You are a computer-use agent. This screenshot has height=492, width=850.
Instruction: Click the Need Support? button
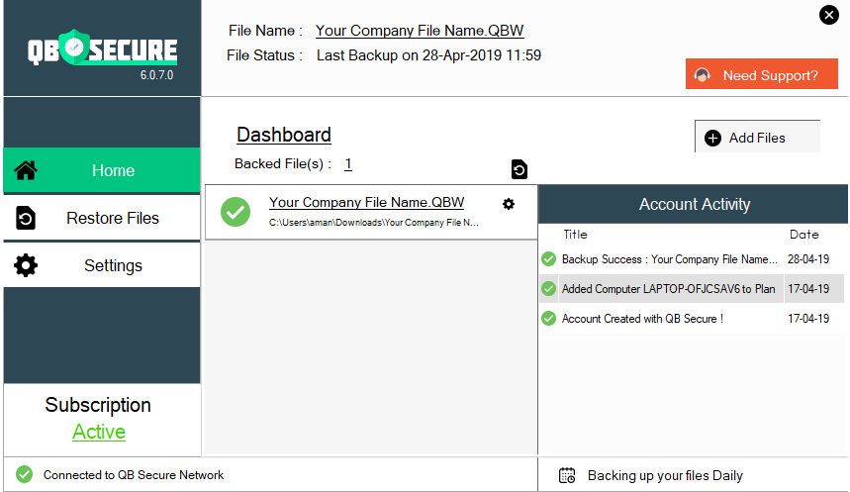coord(762,74)
